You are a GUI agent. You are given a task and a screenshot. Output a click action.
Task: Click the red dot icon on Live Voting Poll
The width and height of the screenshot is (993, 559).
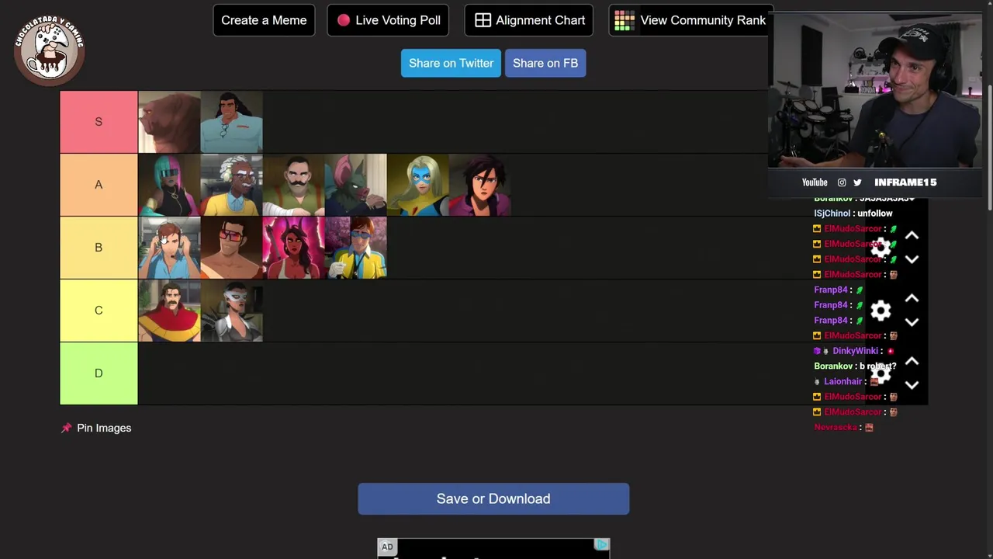coord(344,20)
